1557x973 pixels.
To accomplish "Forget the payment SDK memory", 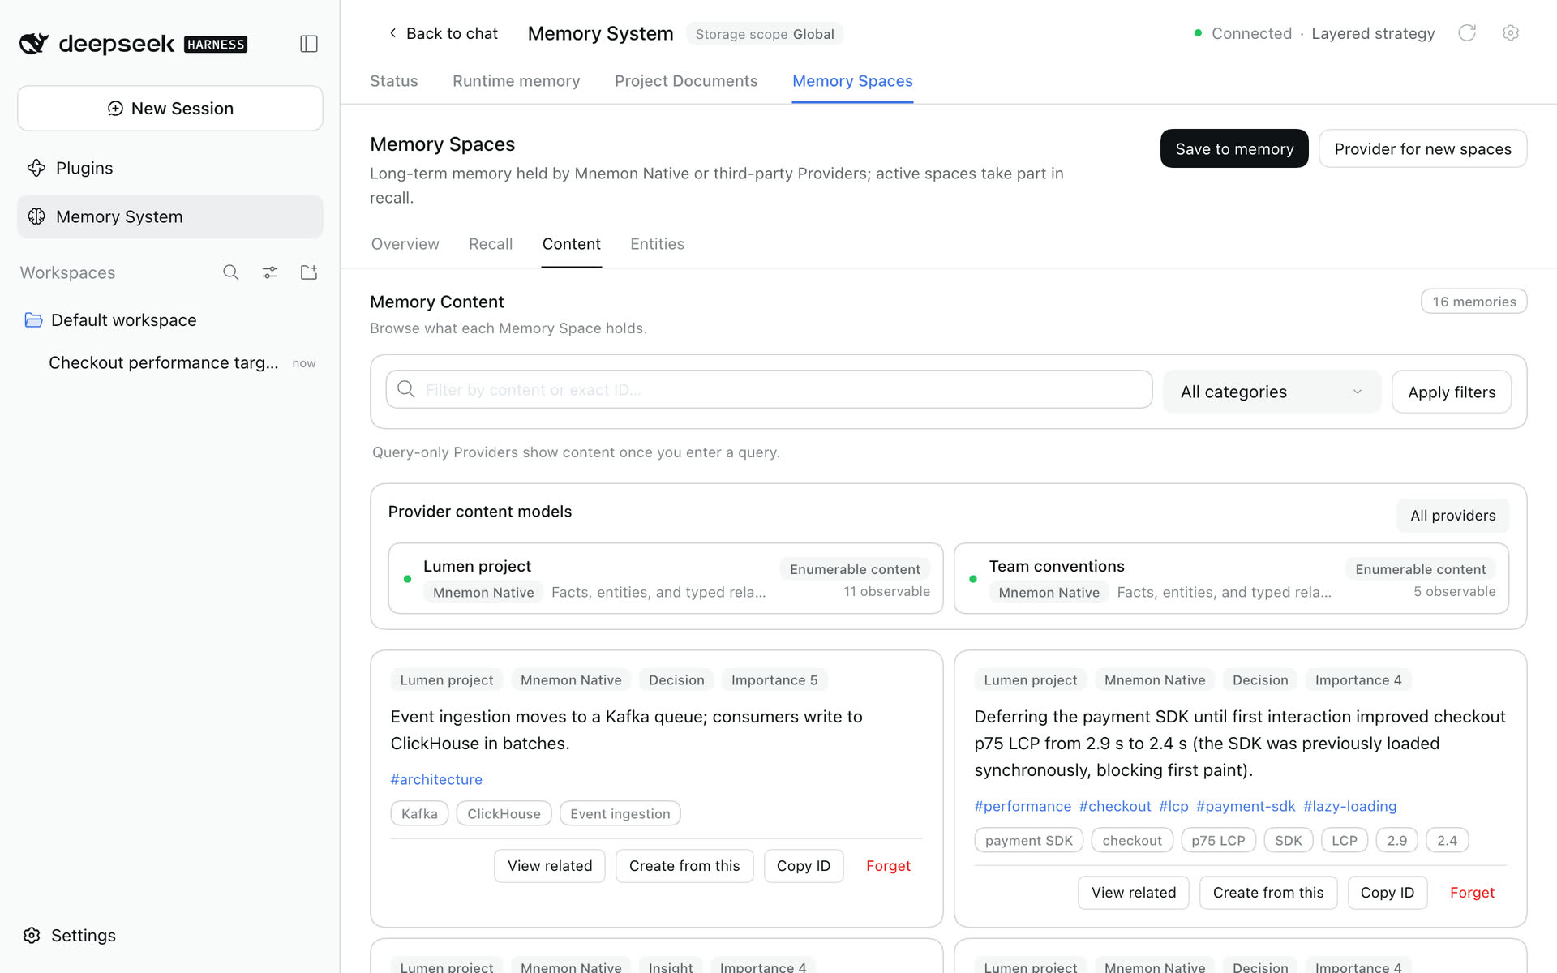I will (x=1472, y=893).
